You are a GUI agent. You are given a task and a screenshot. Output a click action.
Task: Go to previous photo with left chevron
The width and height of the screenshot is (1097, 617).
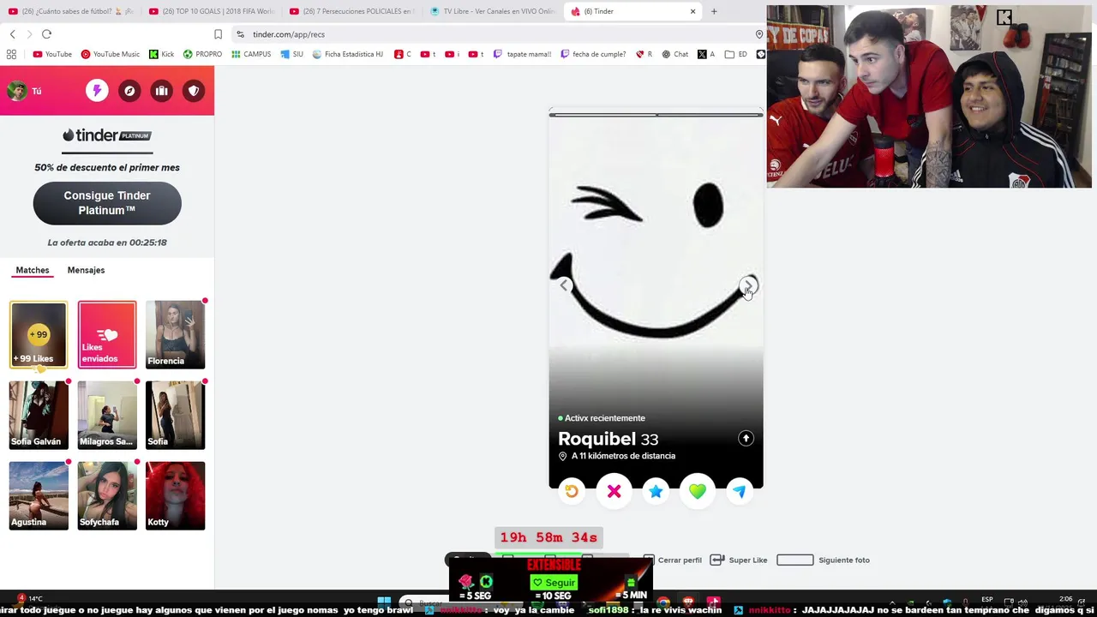[563, 285]
